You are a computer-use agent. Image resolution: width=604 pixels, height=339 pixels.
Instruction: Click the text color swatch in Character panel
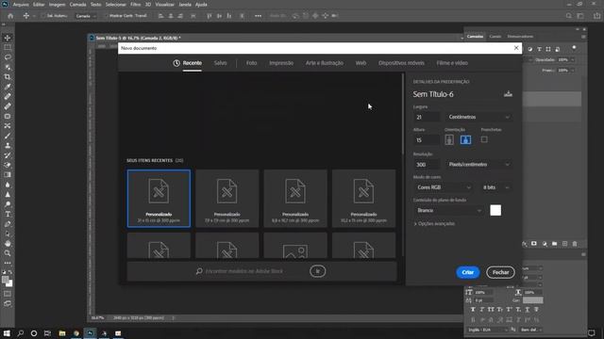click(532, 300)
